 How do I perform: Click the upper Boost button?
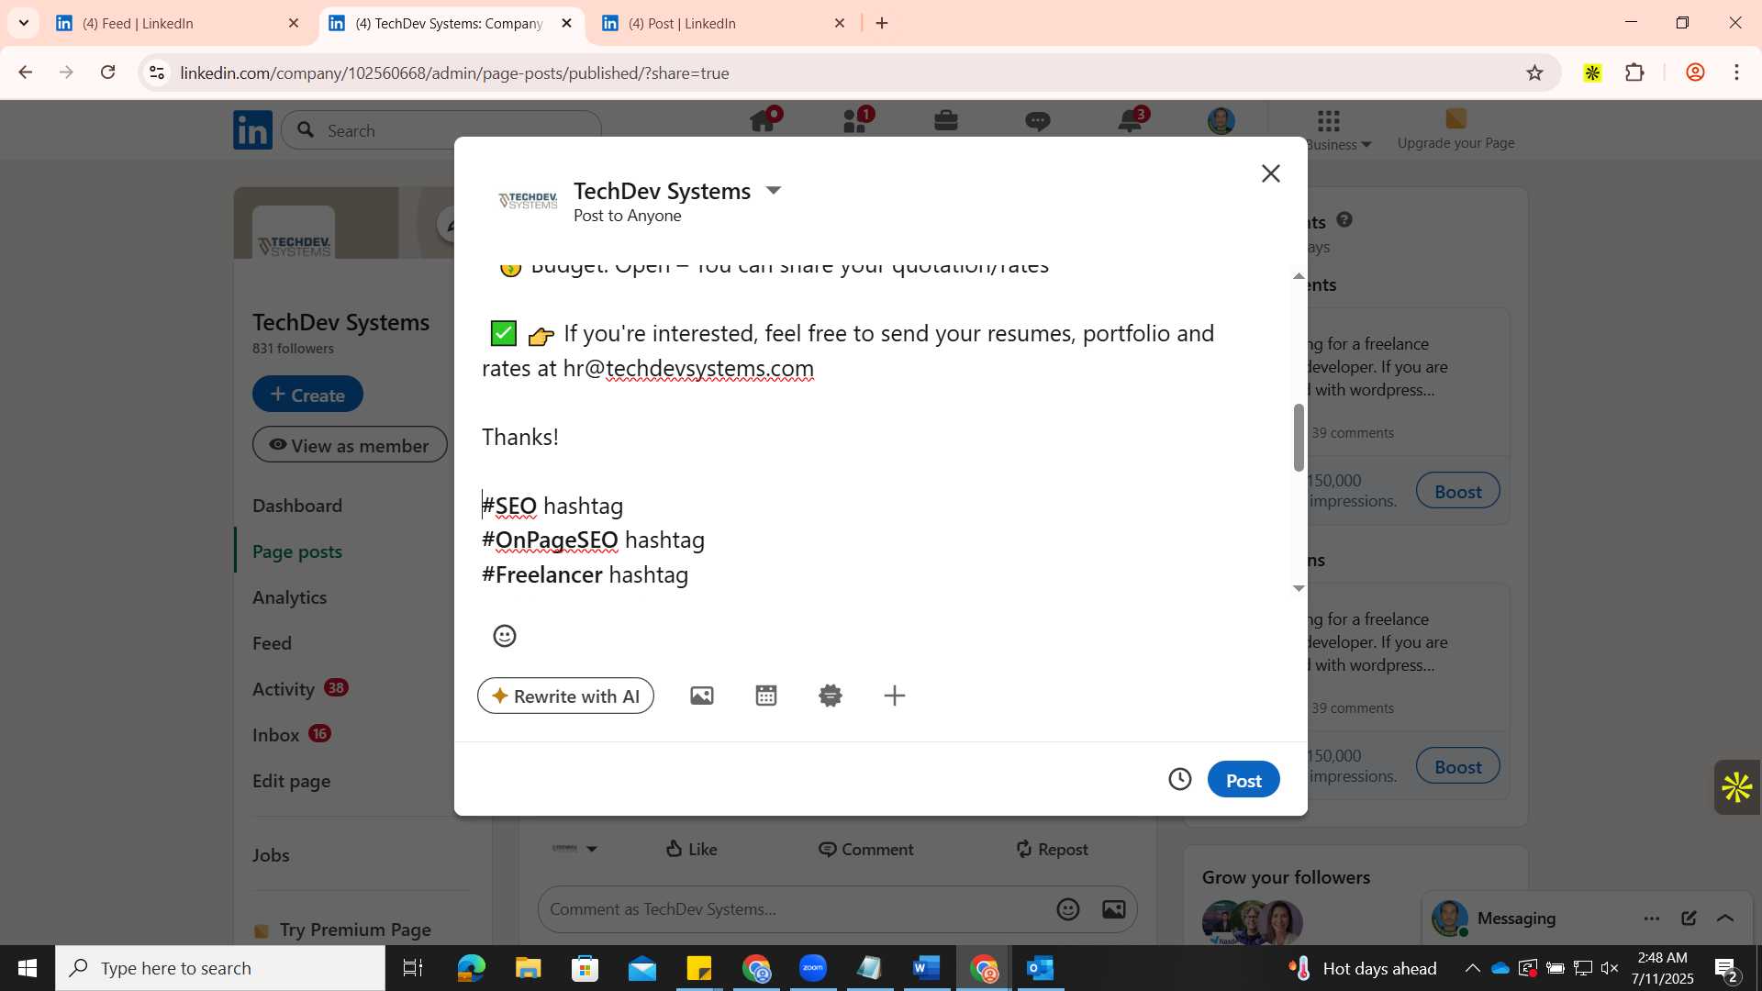1457,491
